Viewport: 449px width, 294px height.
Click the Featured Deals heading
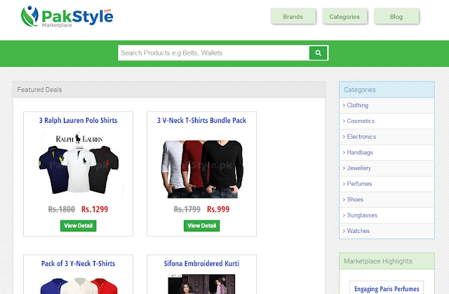39,90
